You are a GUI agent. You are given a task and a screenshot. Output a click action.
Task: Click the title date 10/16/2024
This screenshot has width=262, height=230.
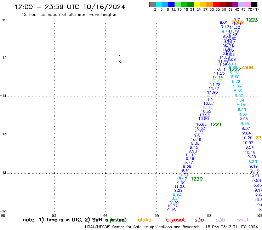pyautogui.click(x=104, y=7)
